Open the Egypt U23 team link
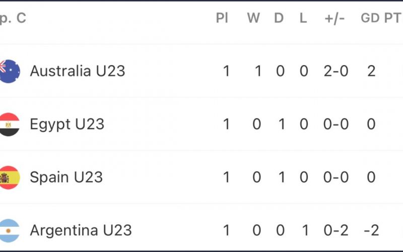 click(67, 124)
